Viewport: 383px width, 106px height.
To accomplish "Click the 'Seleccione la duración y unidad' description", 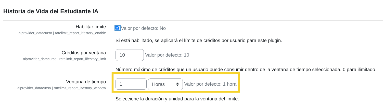I will [x=177, y=99].
